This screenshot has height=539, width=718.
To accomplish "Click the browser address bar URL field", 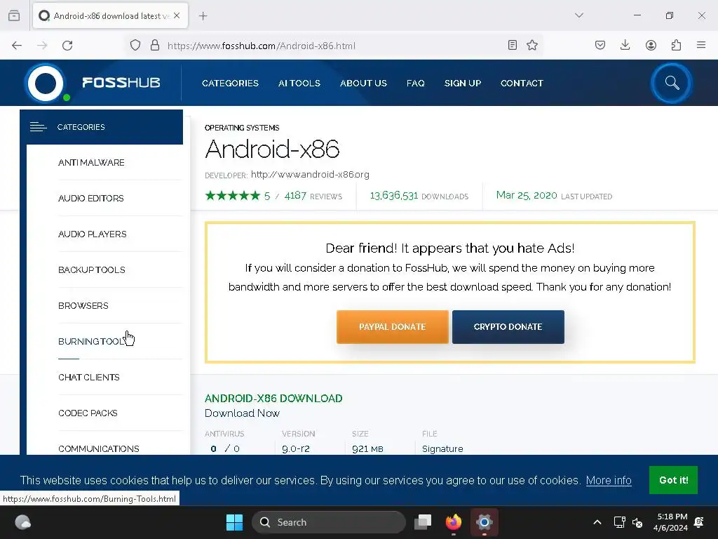I will tap(334, 46).
